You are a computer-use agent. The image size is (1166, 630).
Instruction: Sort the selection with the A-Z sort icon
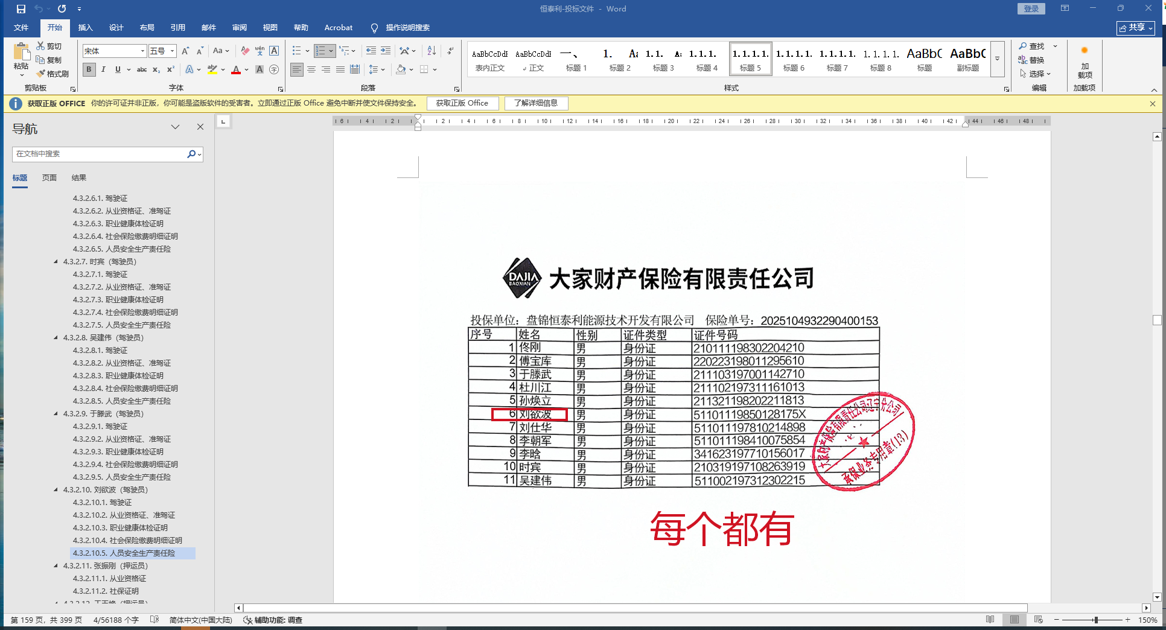(x=432, y=51)
